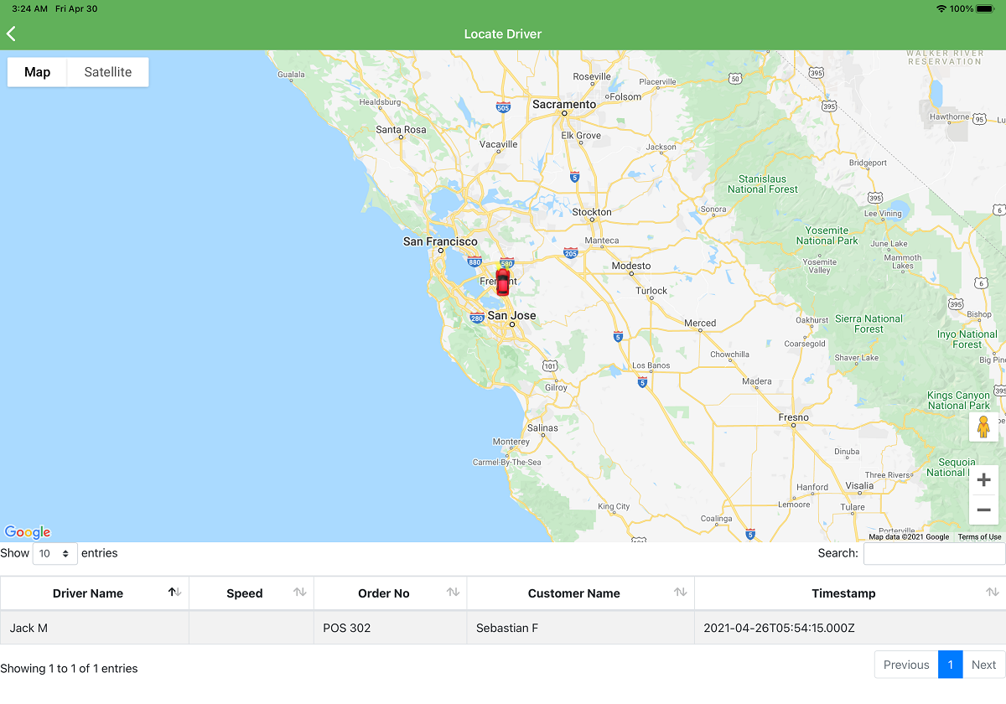Select the 2021-04-26T05:54:15.000Z timestamp cell
The image size is (1006, 704).
coord(850,628)
